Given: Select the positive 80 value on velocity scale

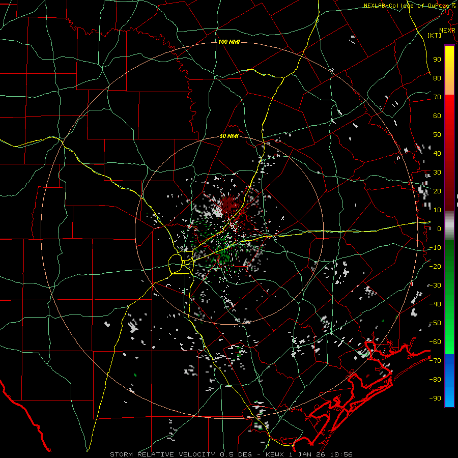Looking at the screenshot, I should coord(437,78).
